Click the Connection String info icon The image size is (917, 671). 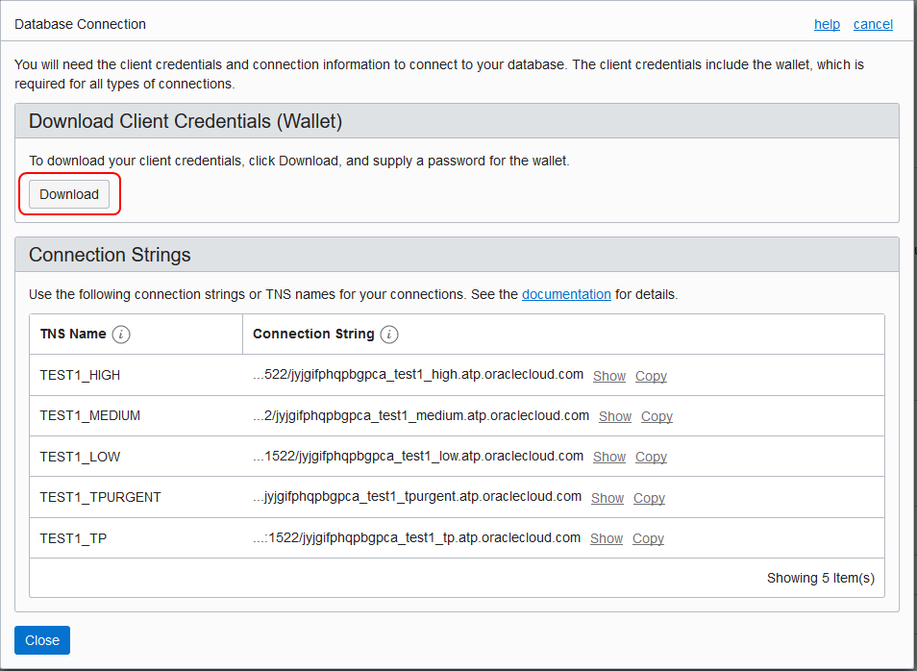[x=388, y=335]
